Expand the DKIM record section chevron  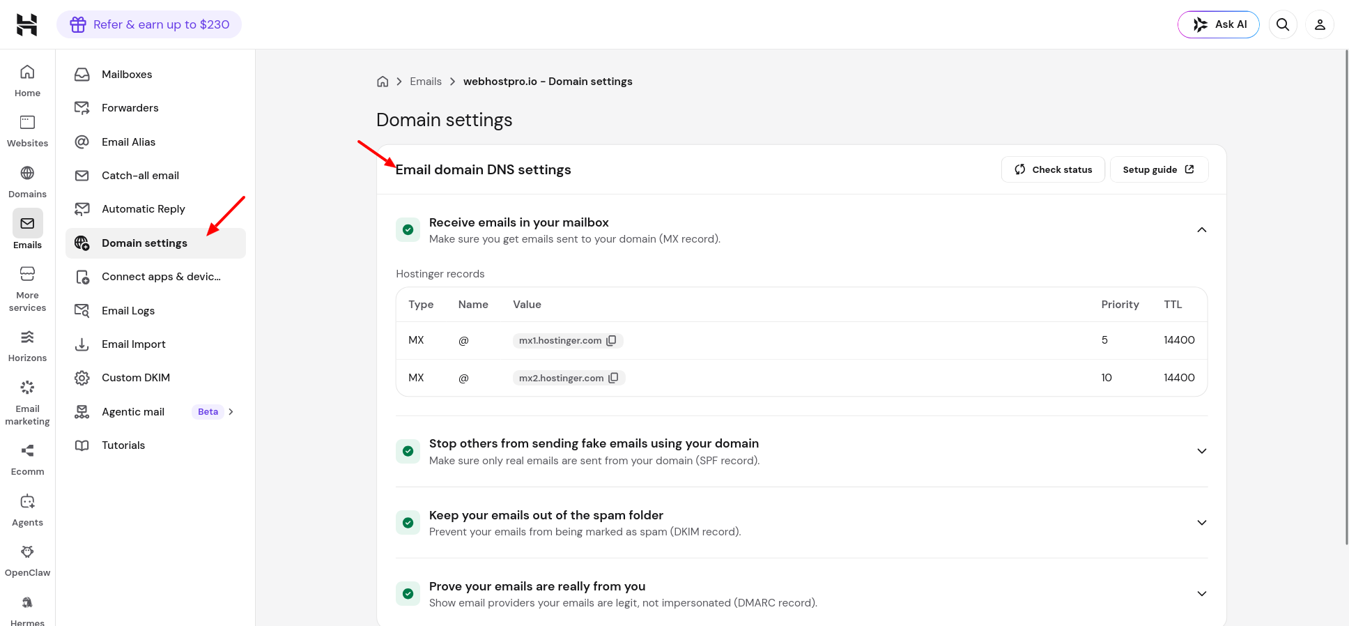click(1202, 523)
